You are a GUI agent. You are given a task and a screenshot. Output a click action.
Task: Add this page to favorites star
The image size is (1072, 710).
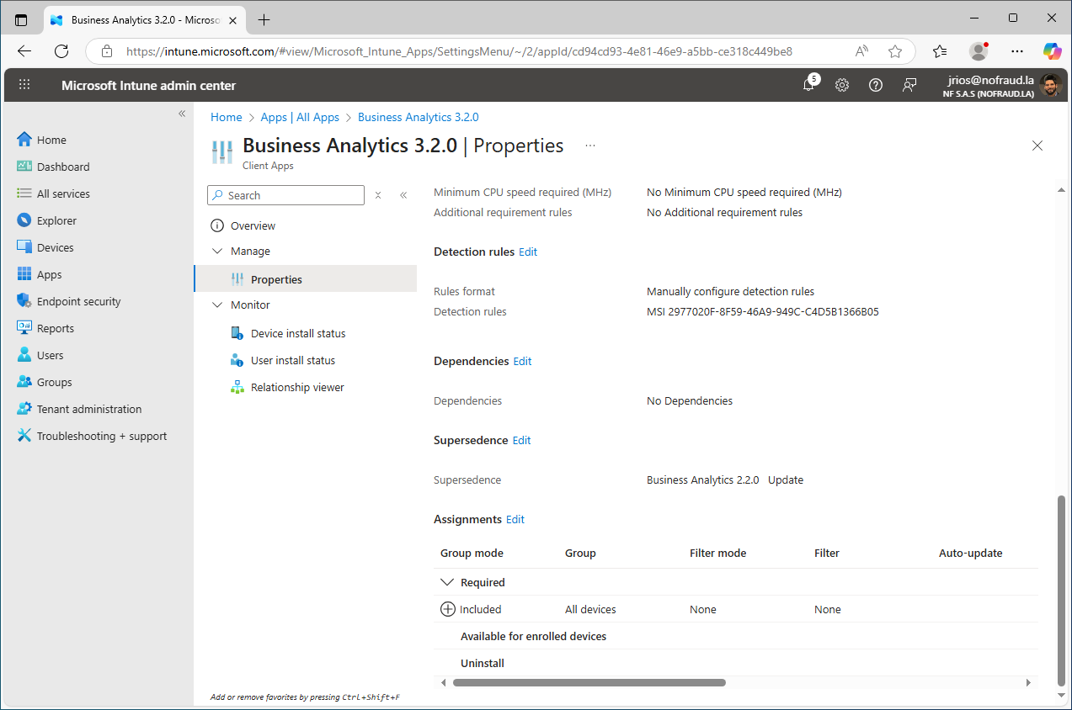(895, 51)
